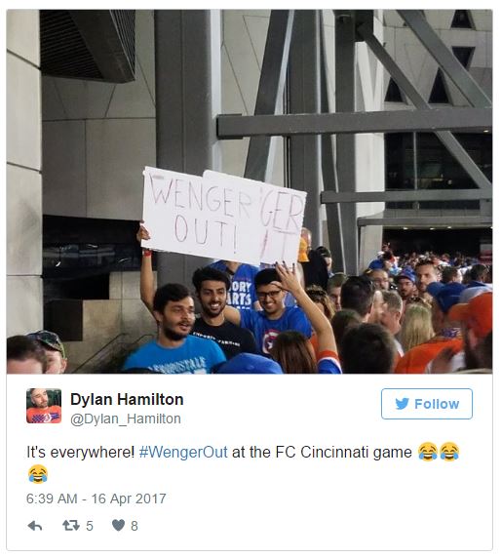Click the second laughing emoji after "game"
The height and width of the screenshot is (558, 502).
tap(449, 452)
